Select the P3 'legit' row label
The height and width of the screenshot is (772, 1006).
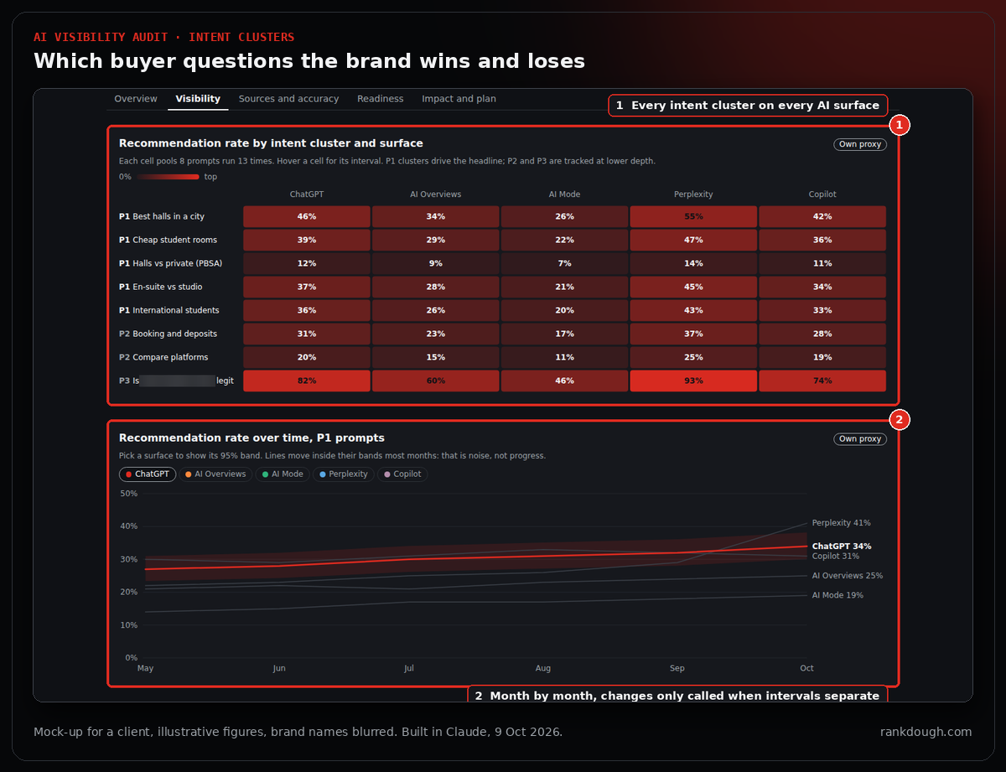(176, 381)
